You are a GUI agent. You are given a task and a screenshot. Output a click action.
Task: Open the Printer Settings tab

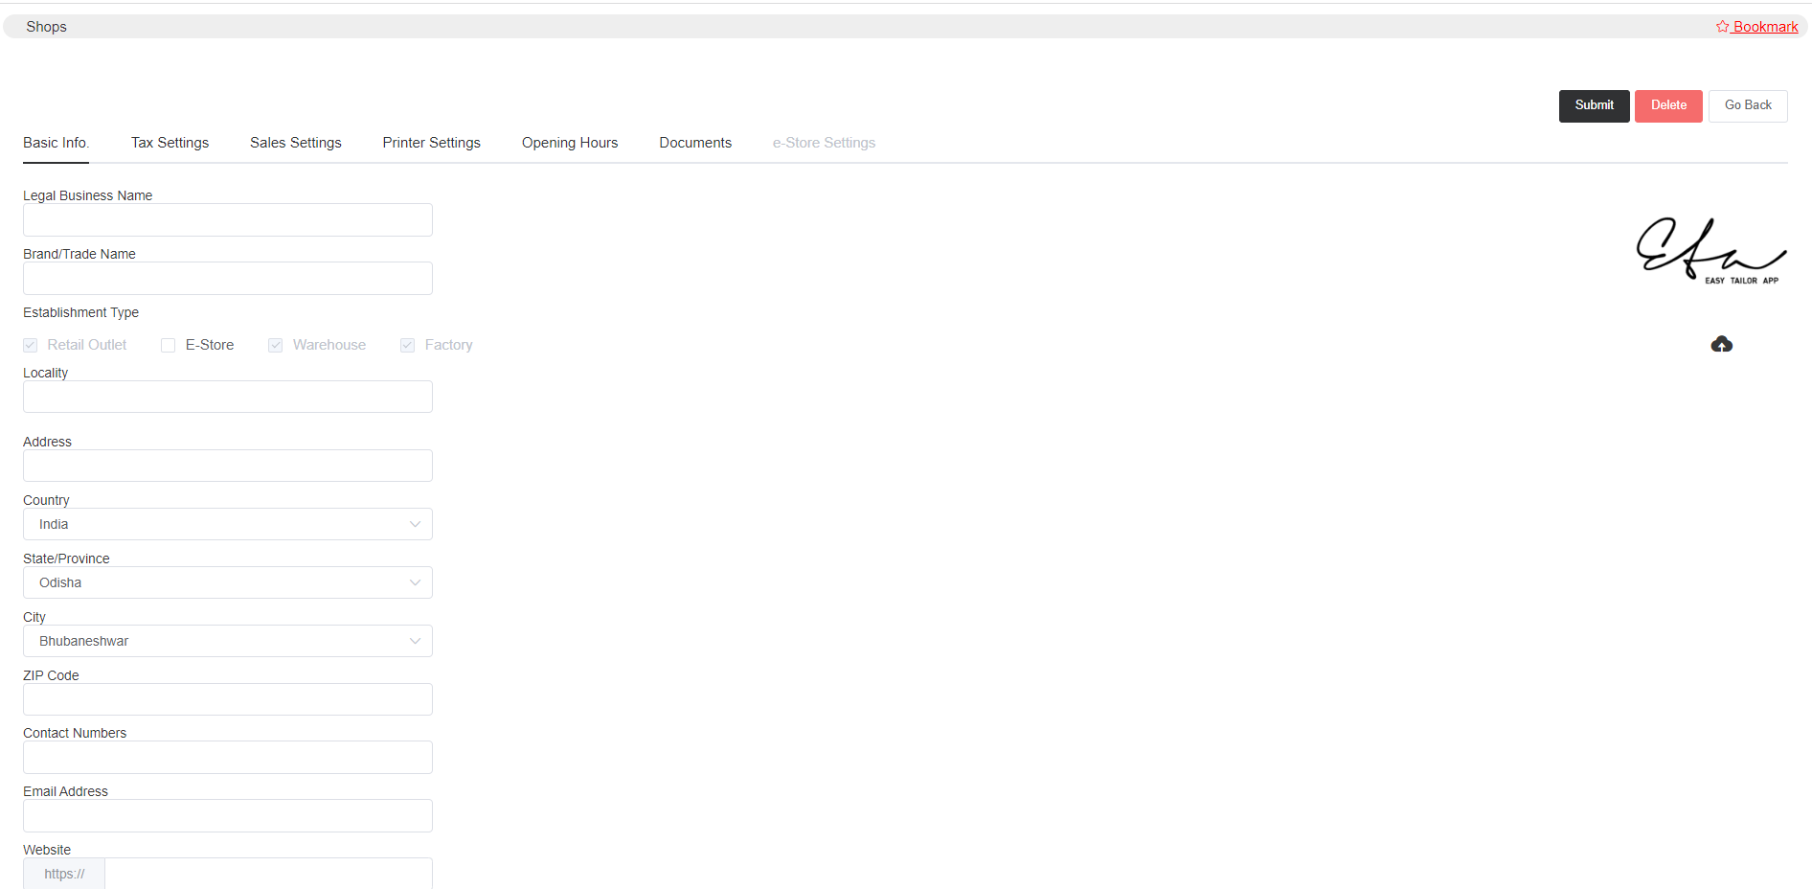click(431, 143)
